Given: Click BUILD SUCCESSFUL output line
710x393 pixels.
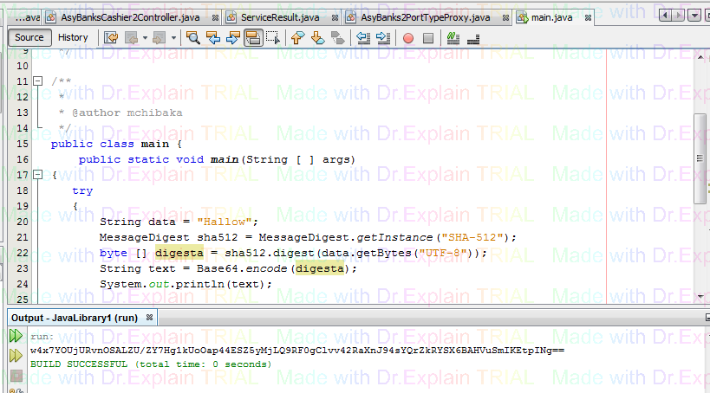Looking at the screenshot, I should click(151, 364).
